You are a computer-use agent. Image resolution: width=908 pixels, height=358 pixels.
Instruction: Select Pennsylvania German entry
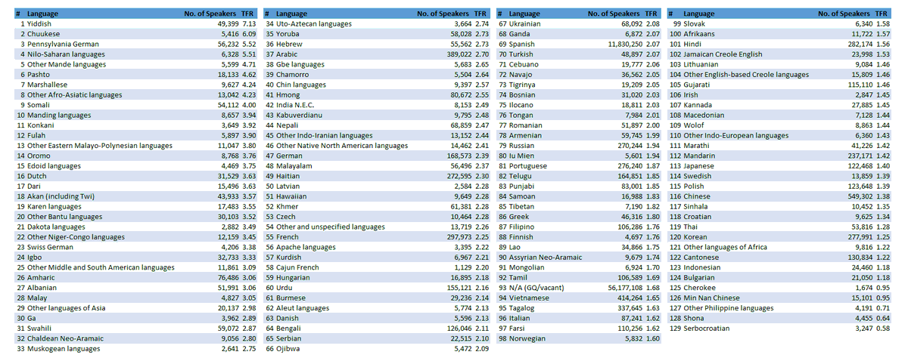[x=62, y=44]
